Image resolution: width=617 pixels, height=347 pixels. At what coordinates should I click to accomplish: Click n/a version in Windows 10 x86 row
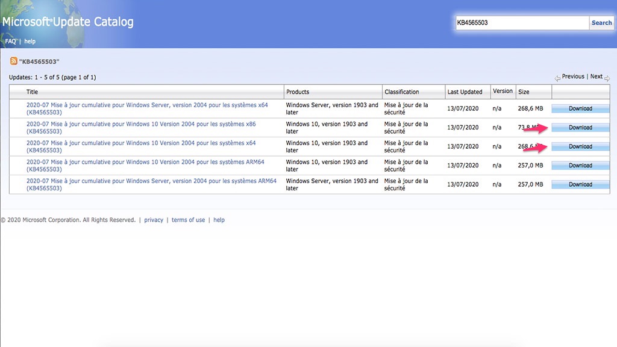pos(496,128)
